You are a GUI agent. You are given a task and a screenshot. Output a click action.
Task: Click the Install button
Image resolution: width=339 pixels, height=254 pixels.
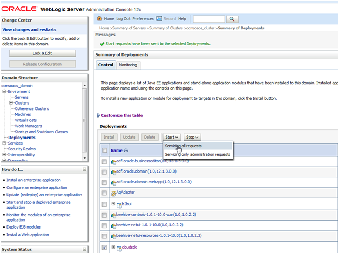(109, 137)
